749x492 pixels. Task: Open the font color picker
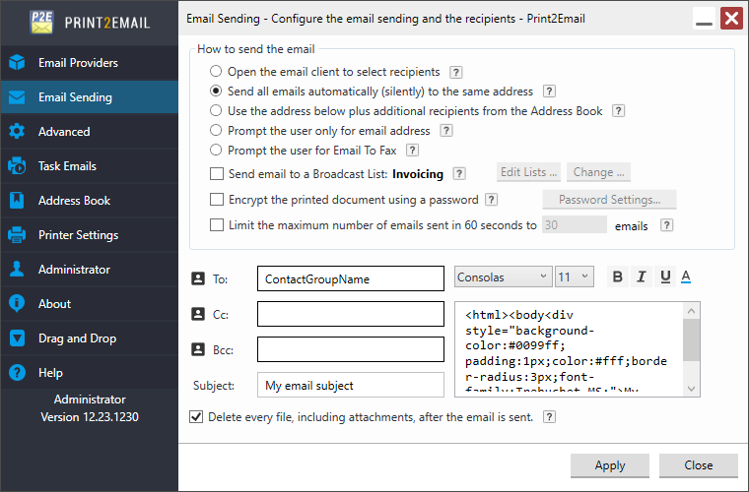point(686,277)
